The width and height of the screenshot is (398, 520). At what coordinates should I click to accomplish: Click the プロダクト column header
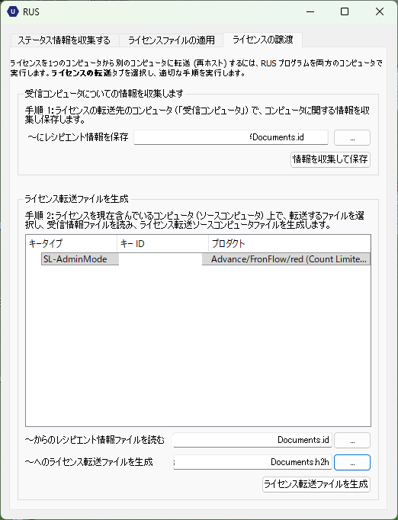290,244
